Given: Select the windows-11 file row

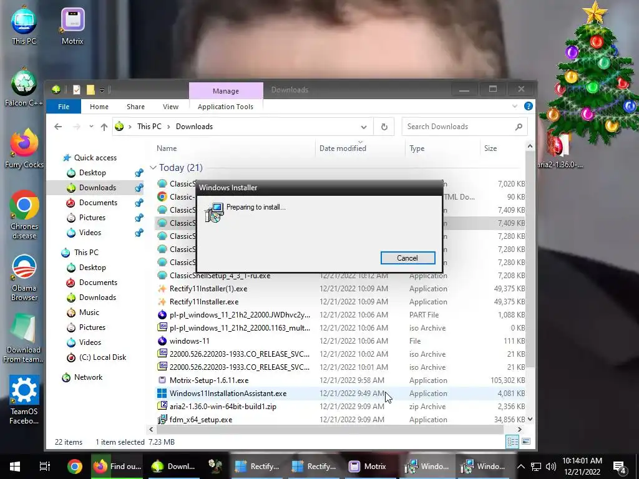Looking at the screenshot, I should 341,341.
